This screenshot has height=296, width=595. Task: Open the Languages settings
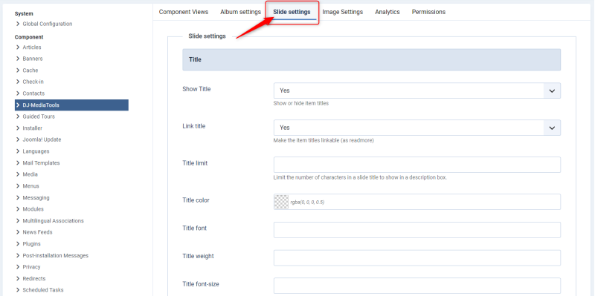pyautogui.click(x=36, y=151)
